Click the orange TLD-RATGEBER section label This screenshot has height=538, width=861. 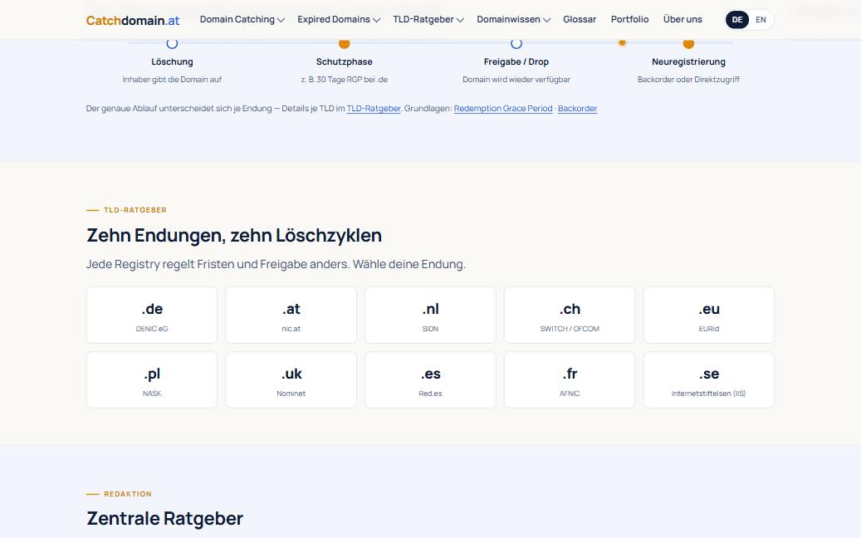point(135,210)
